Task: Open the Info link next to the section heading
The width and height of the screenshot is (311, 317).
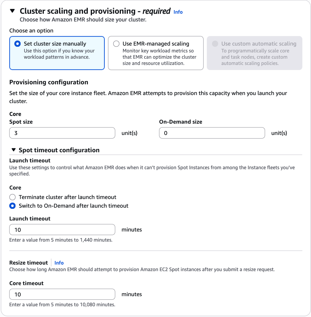Action: pyautogui.click(x=178, y=12)
